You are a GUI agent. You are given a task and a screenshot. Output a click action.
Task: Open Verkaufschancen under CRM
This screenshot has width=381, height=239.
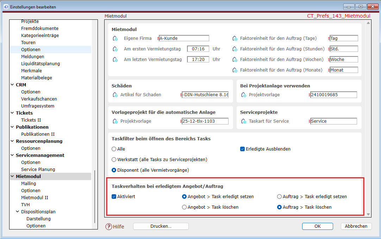click(39, 99)
